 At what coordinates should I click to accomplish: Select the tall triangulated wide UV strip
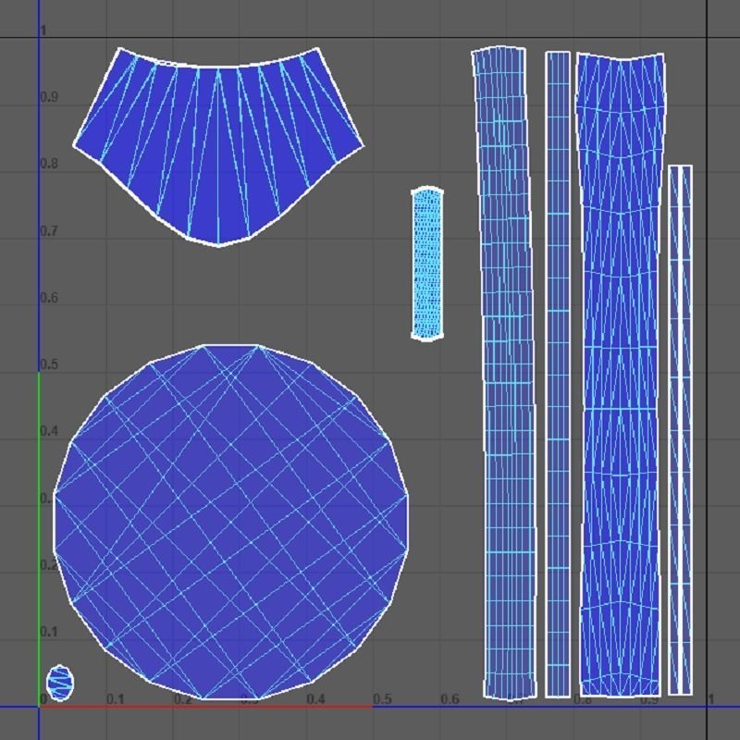point(620,375)
